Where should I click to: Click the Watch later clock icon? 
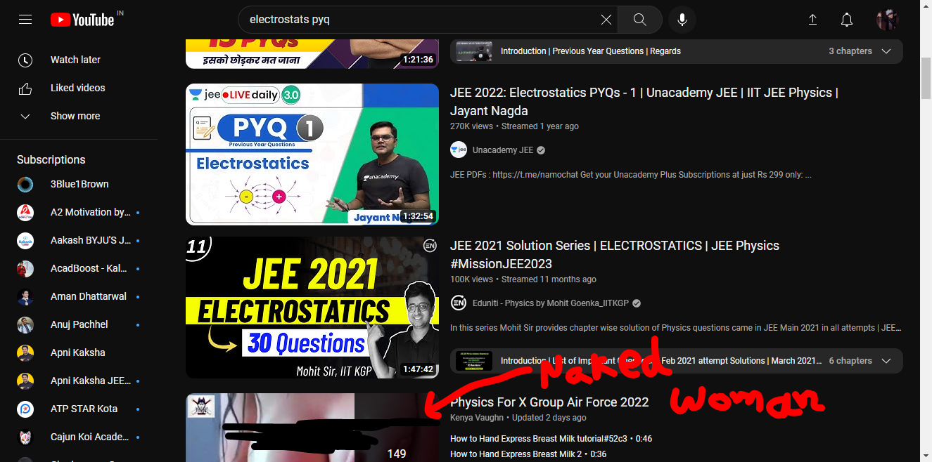(x=25, y=60)
